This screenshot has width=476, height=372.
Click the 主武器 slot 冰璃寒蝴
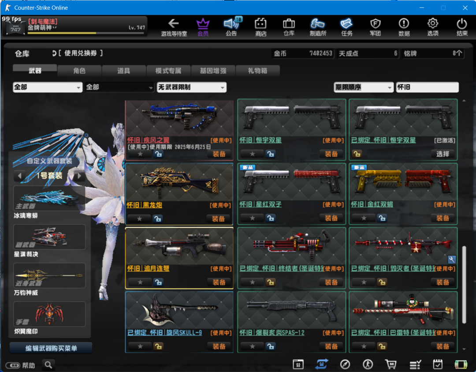(49, 199)
